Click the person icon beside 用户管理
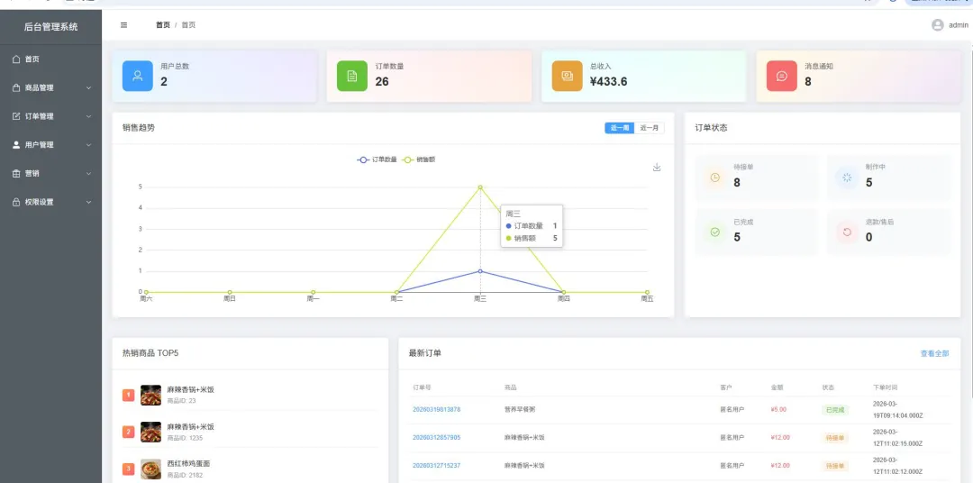The width and height of the screenshot is (973, 483). tap(17, 145)
